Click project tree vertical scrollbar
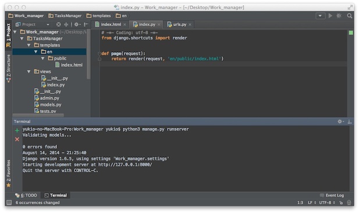This screenshot has height=213, width=359. (x=88, y=55)
